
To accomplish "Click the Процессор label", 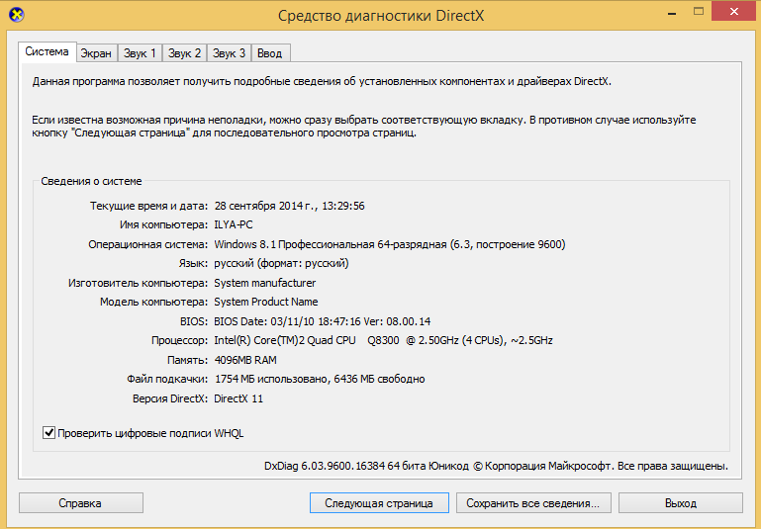I will (179, 341).
